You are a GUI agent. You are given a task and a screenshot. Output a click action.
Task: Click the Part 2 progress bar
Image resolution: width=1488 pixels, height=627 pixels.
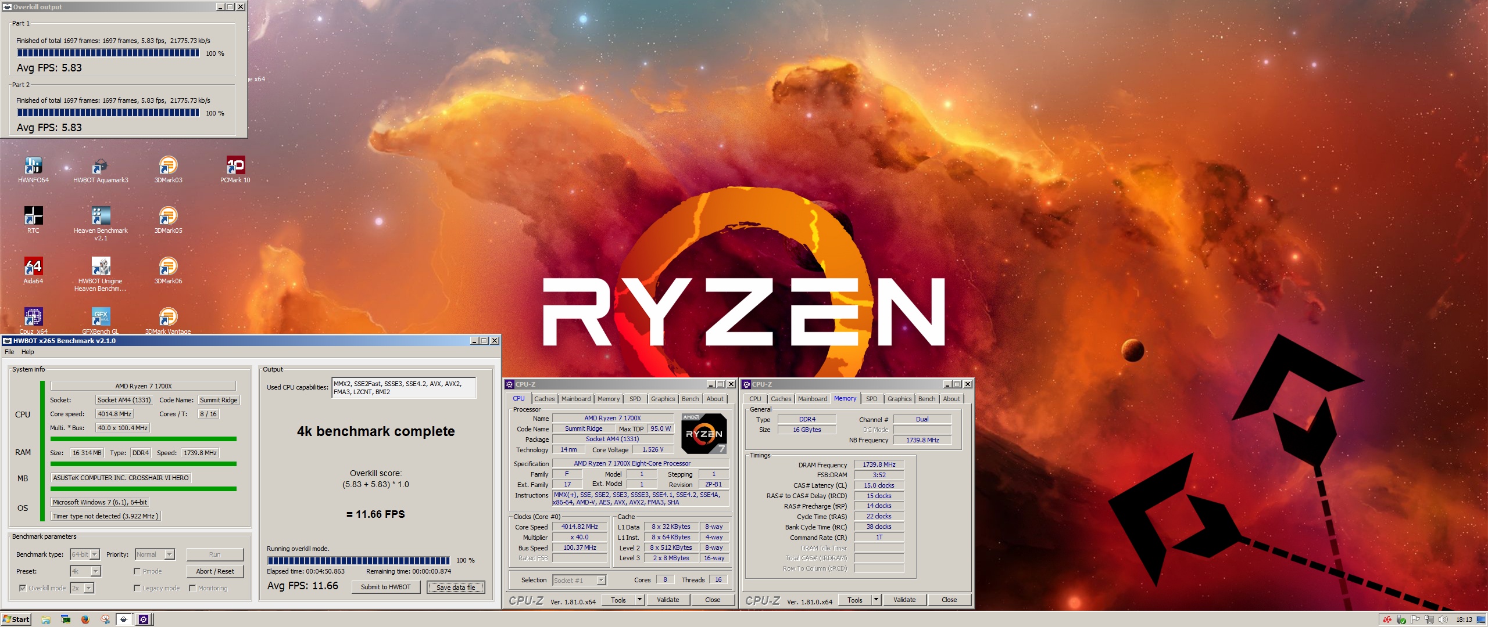108,113
